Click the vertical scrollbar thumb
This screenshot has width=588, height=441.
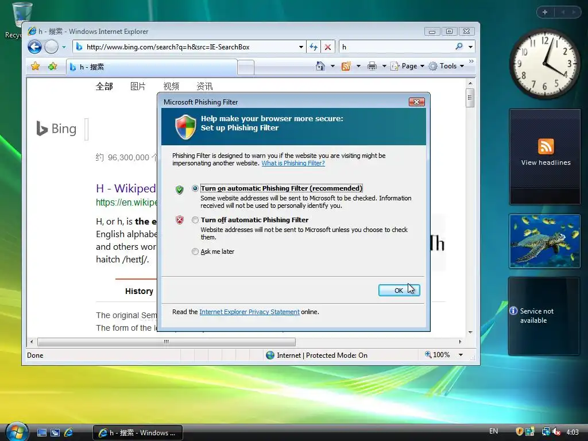tap(470, 98)
